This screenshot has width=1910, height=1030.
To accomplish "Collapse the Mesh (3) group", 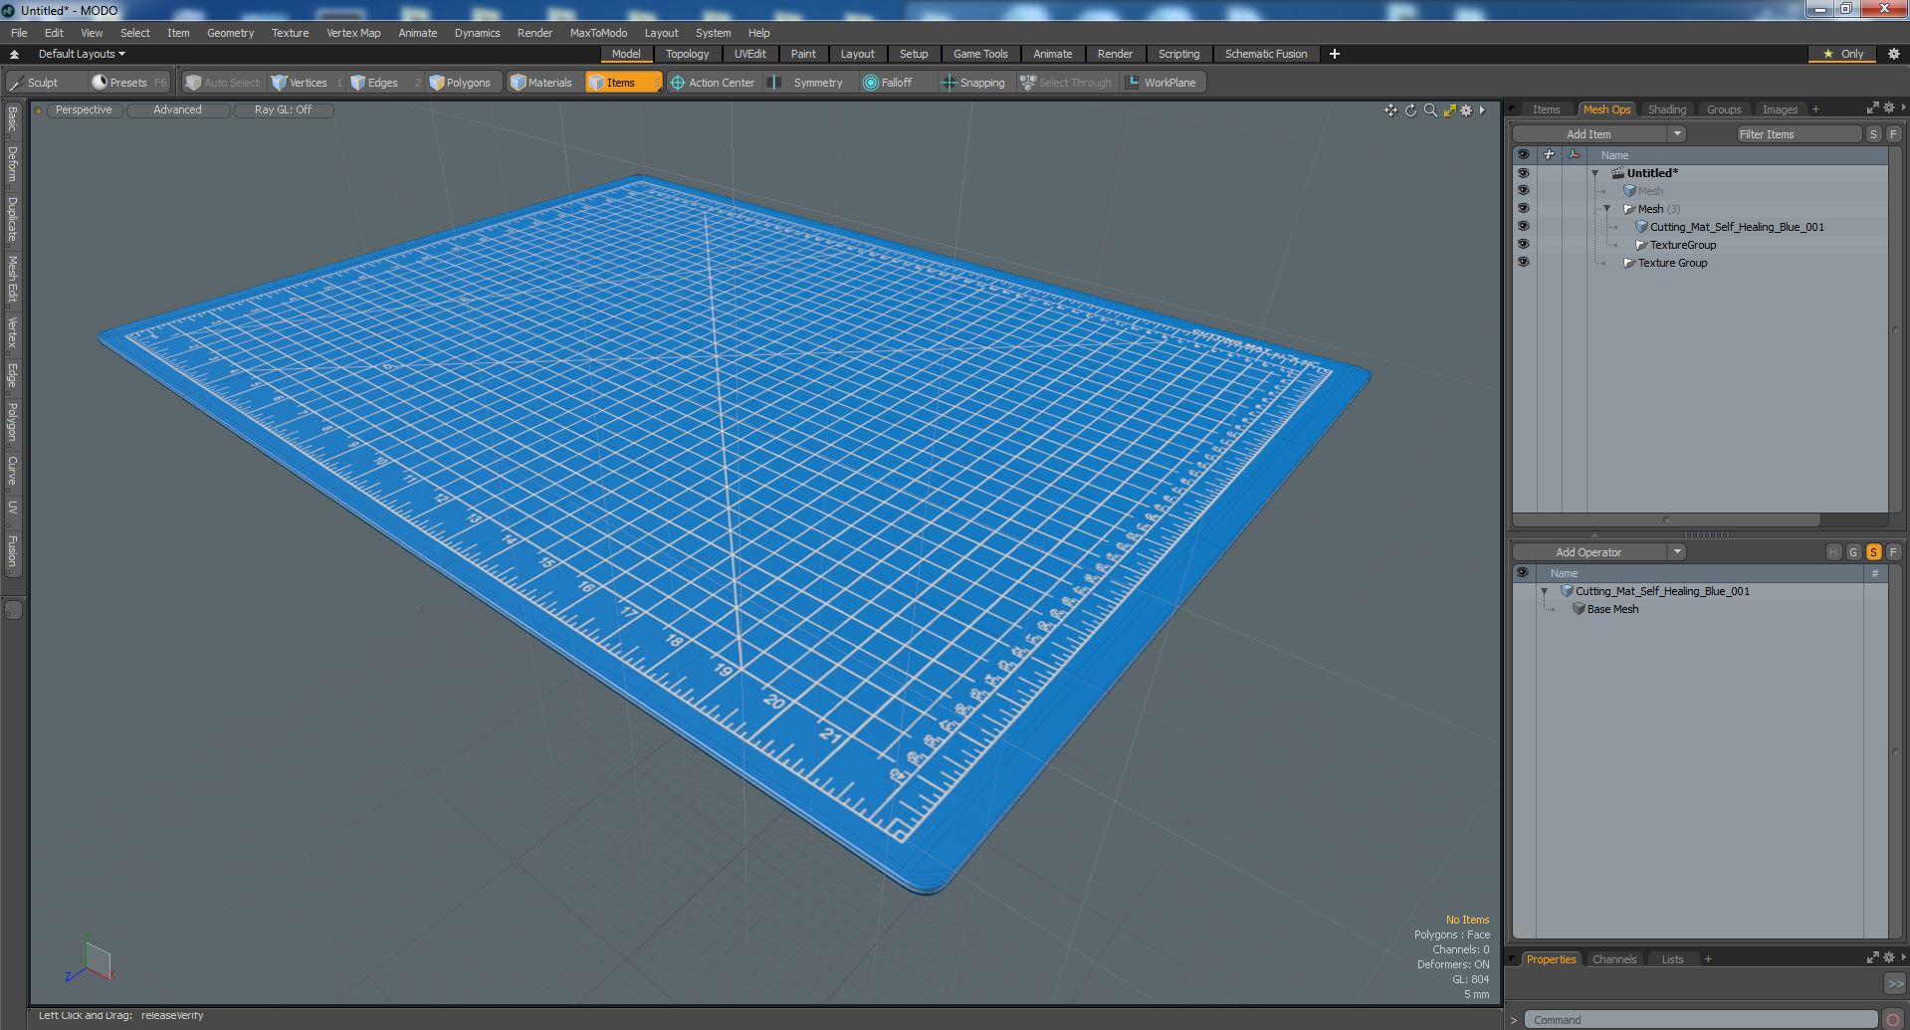I will (1606, 209).
